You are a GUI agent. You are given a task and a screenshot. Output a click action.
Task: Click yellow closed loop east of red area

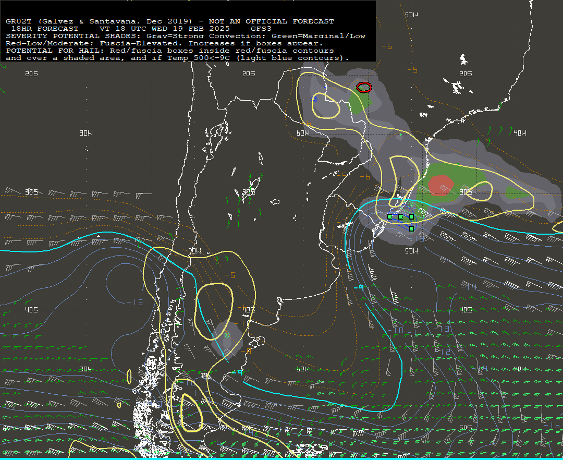pyautogui.click(x=480, y=191)
